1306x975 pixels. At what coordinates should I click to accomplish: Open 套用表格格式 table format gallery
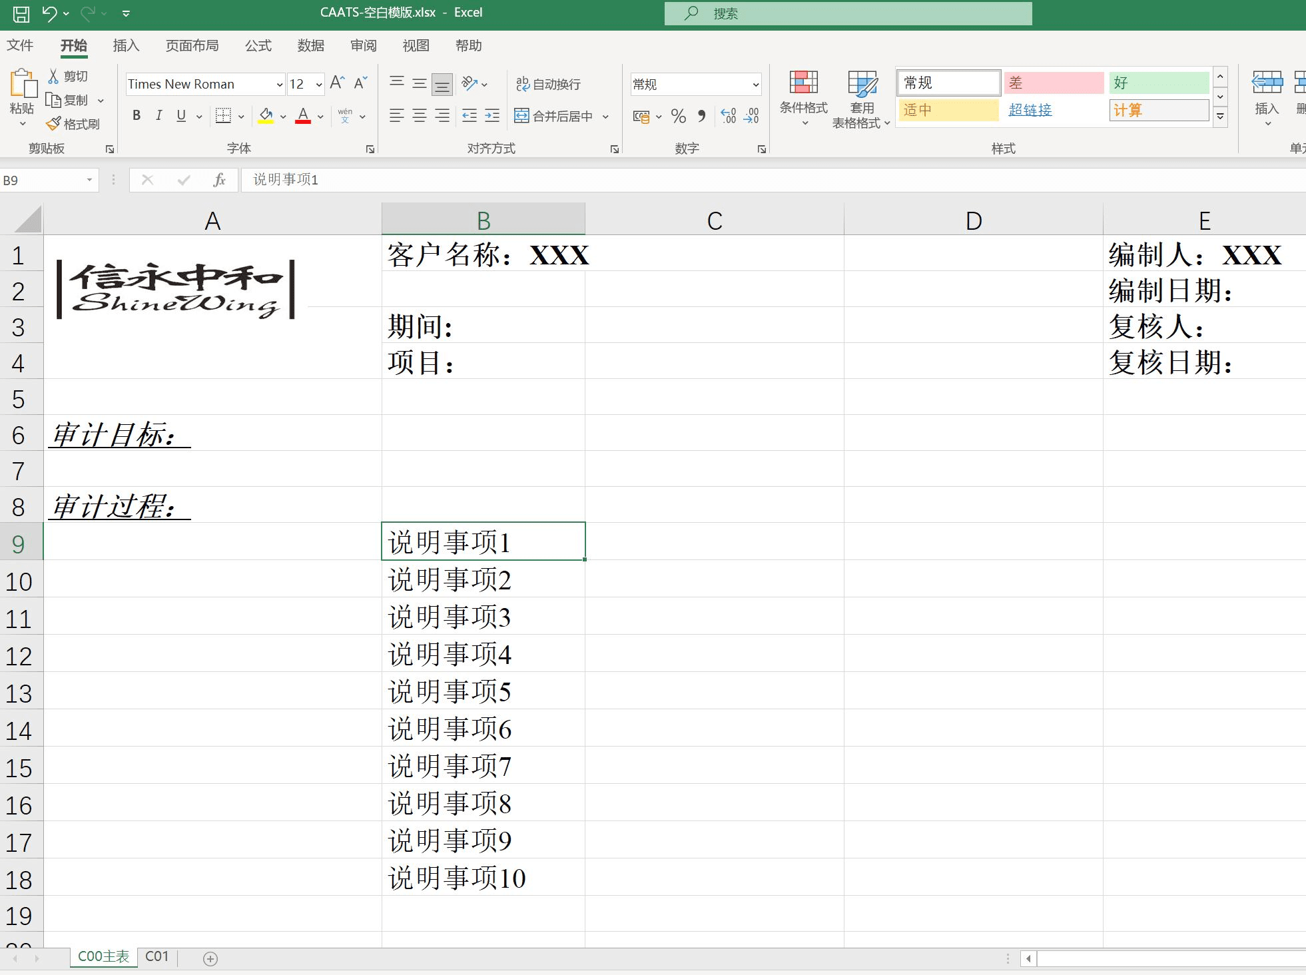(861, 99)
